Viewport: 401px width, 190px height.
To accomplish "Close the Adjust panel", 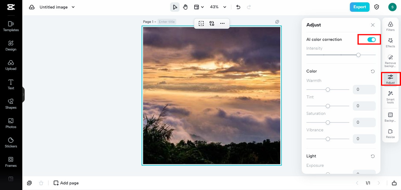I will [372, 25].
